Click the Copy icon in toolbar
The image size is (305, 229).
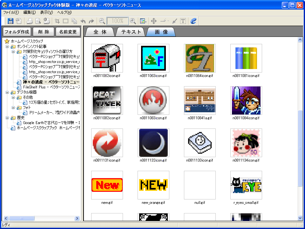[x=74, y=21]
